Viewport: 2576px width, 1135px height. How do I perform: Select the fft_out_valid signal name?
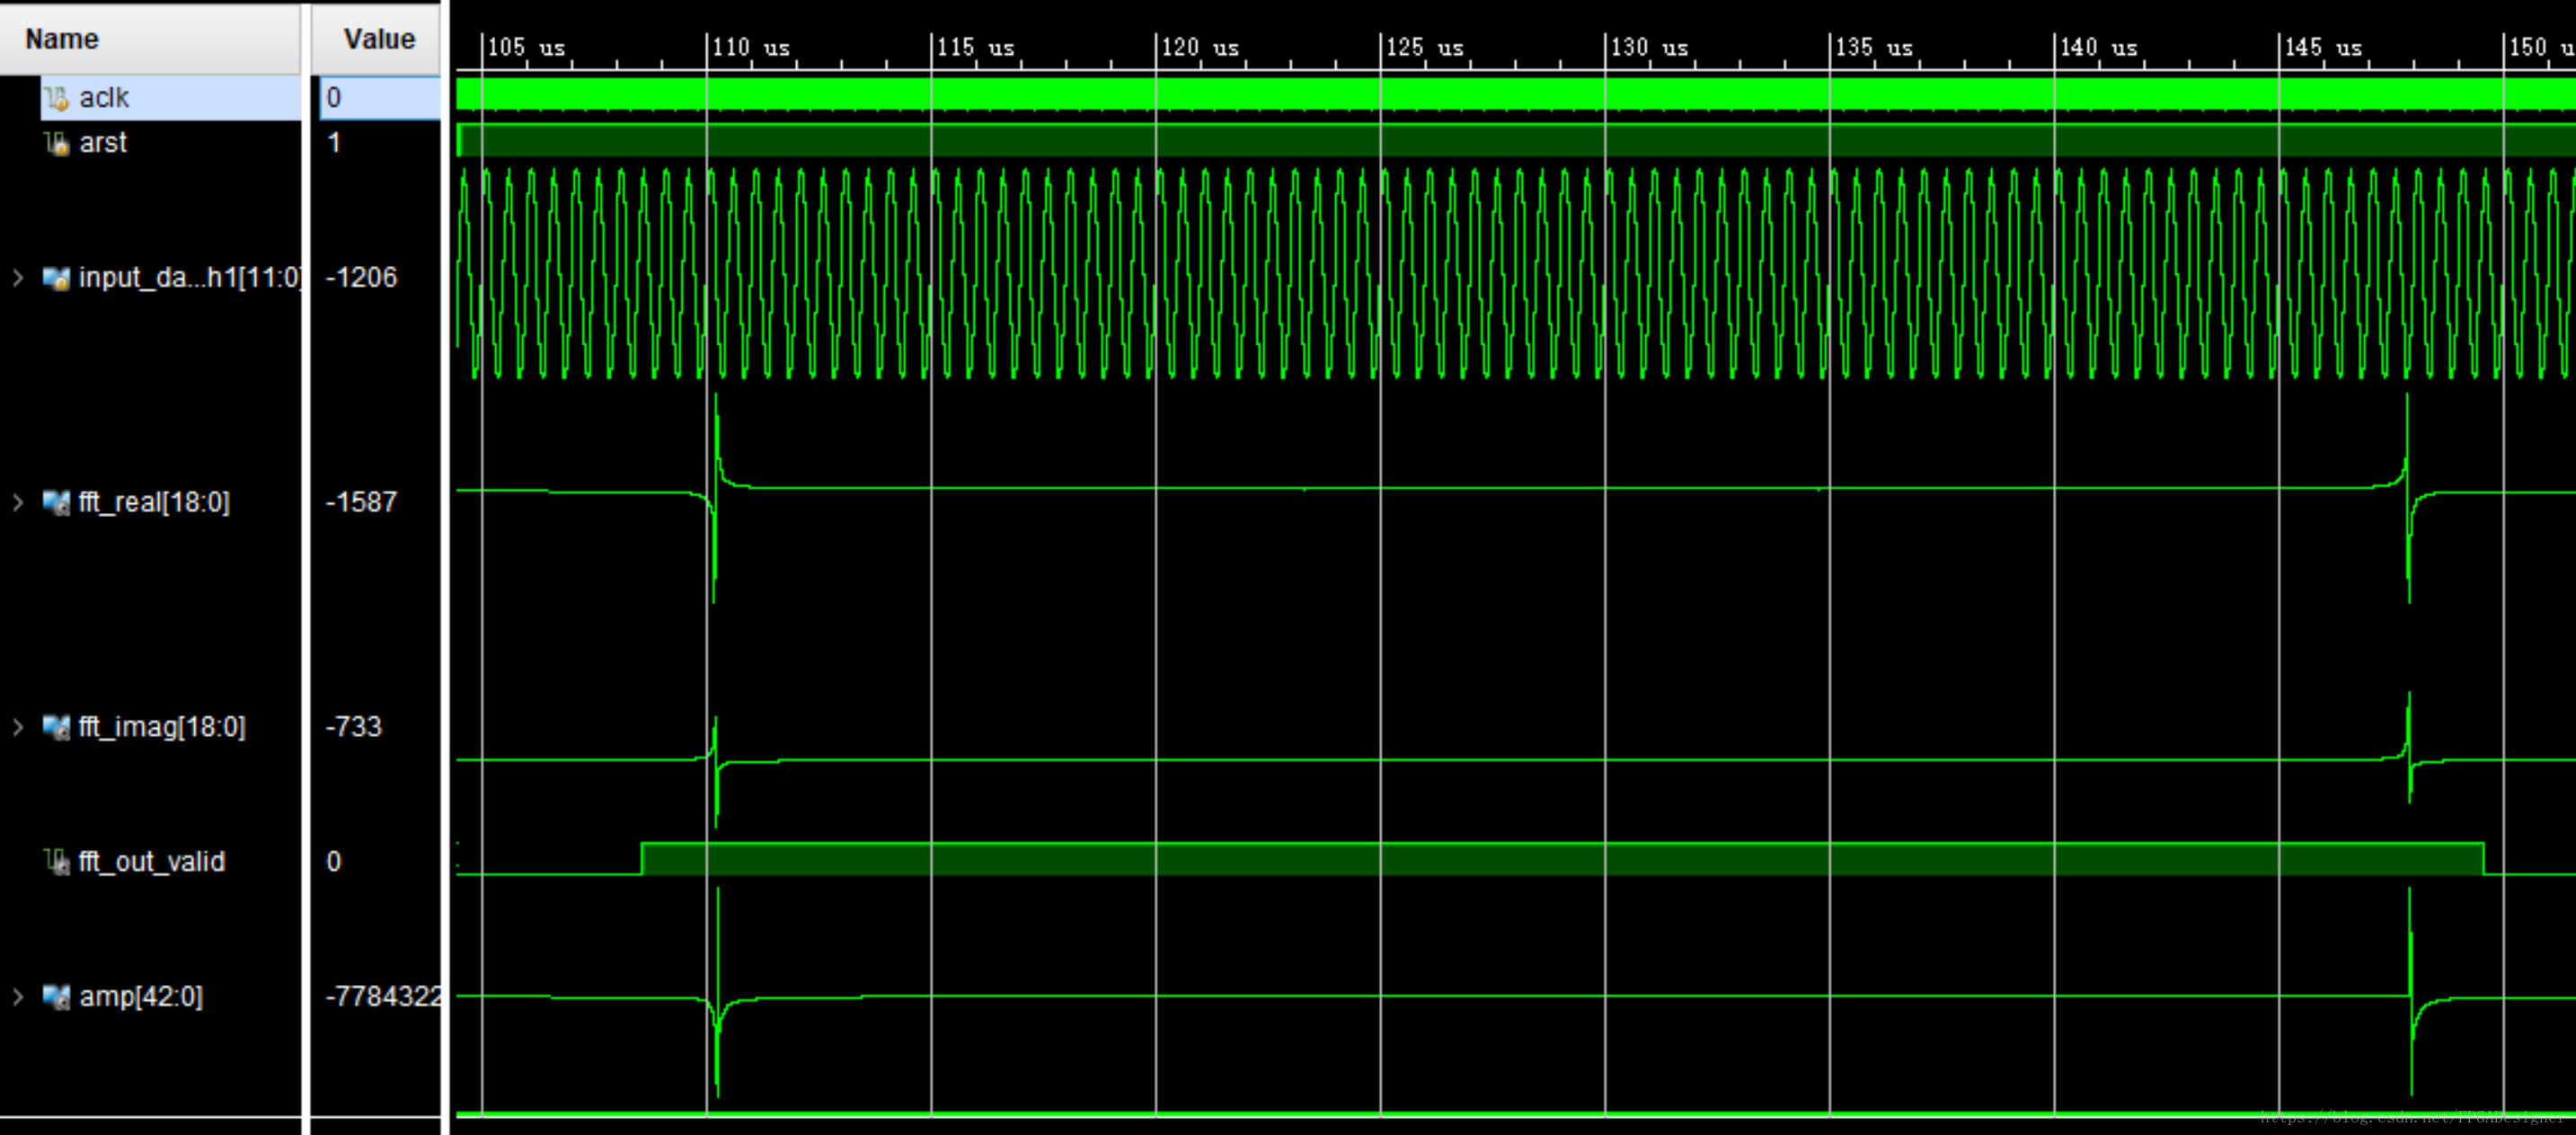(x=152, y=861)
